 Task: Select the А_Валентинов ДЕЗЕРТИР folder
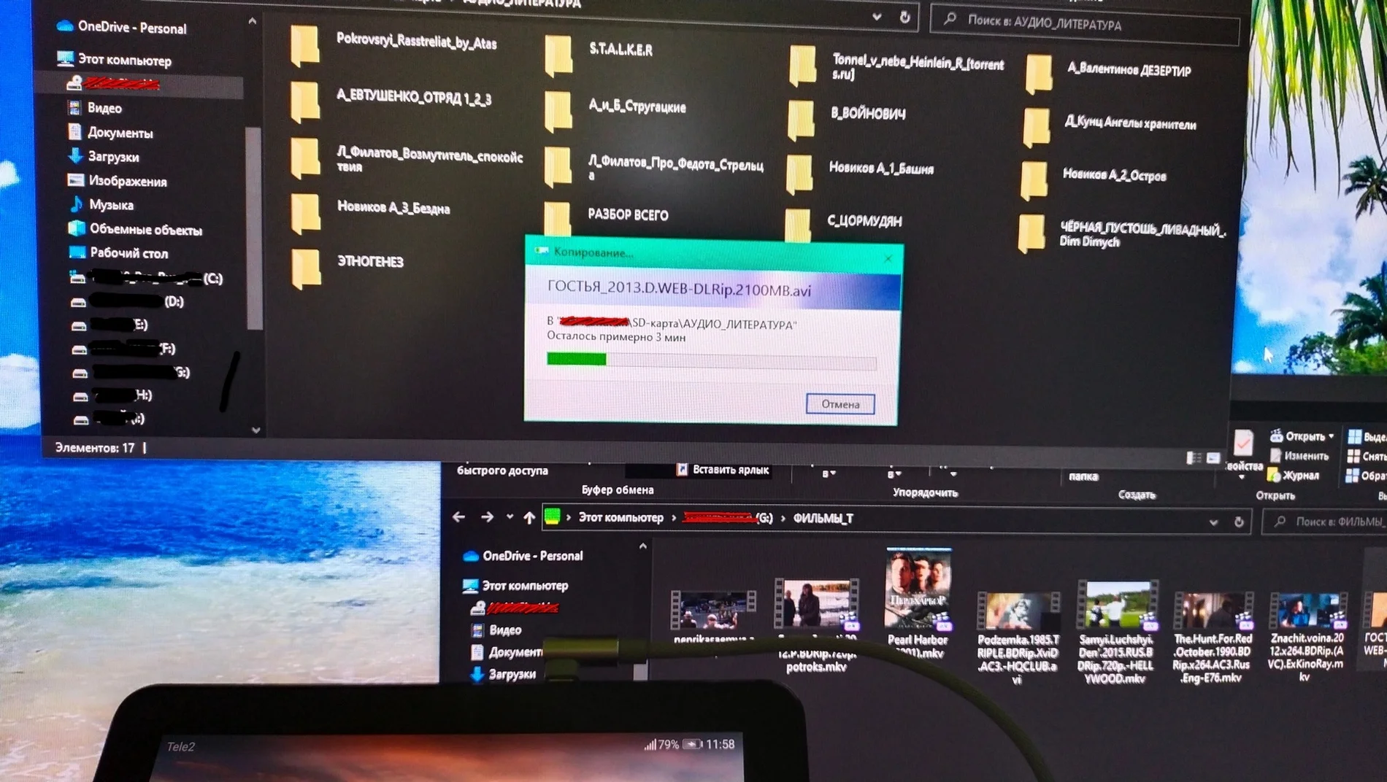(1108, 73)
